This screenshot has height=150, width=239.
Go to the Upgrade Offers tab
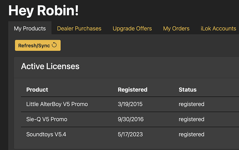[132, 28]
